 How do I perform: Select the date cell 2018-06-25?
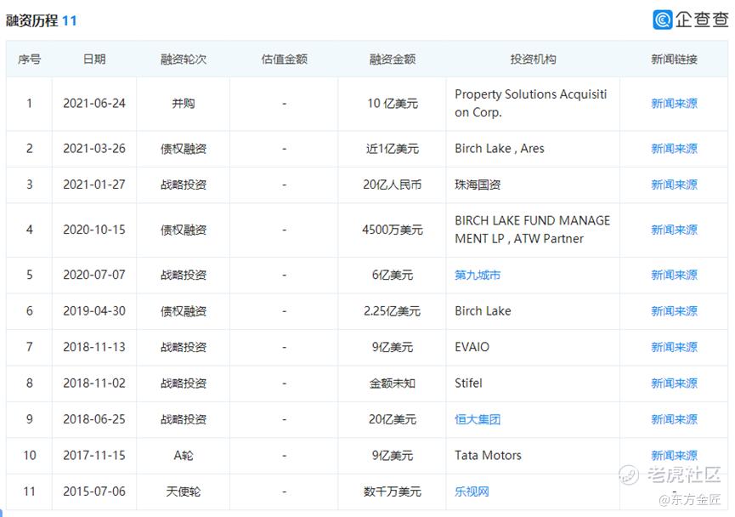(x=94, y=419)
